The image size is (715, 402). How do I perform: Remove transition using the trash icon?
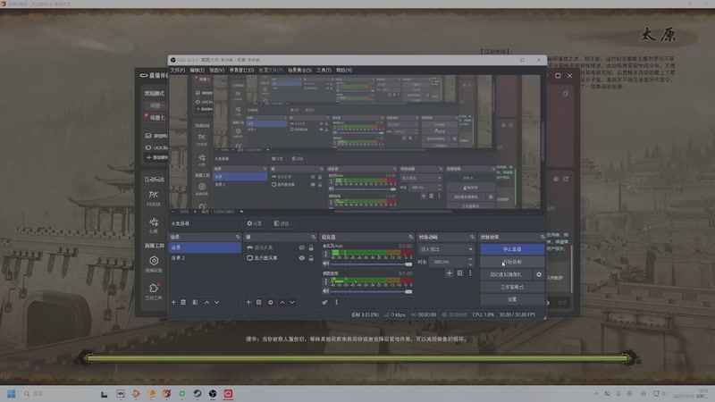[x=459, y=273]
